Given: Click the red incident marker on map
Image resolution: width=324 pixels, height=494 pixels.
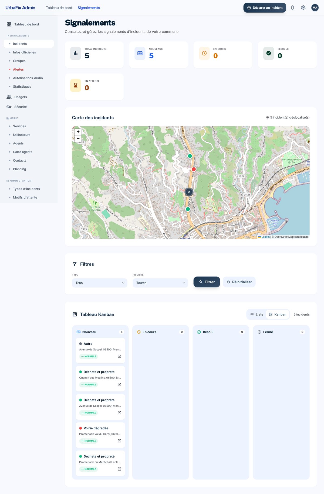Looking at the screenshot, I should click(194, 169).
